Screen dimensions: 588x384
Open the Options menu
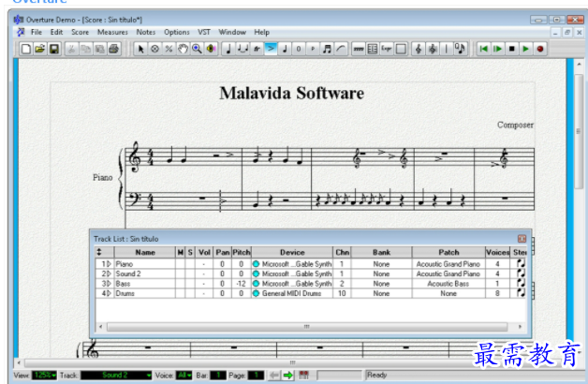177,32
